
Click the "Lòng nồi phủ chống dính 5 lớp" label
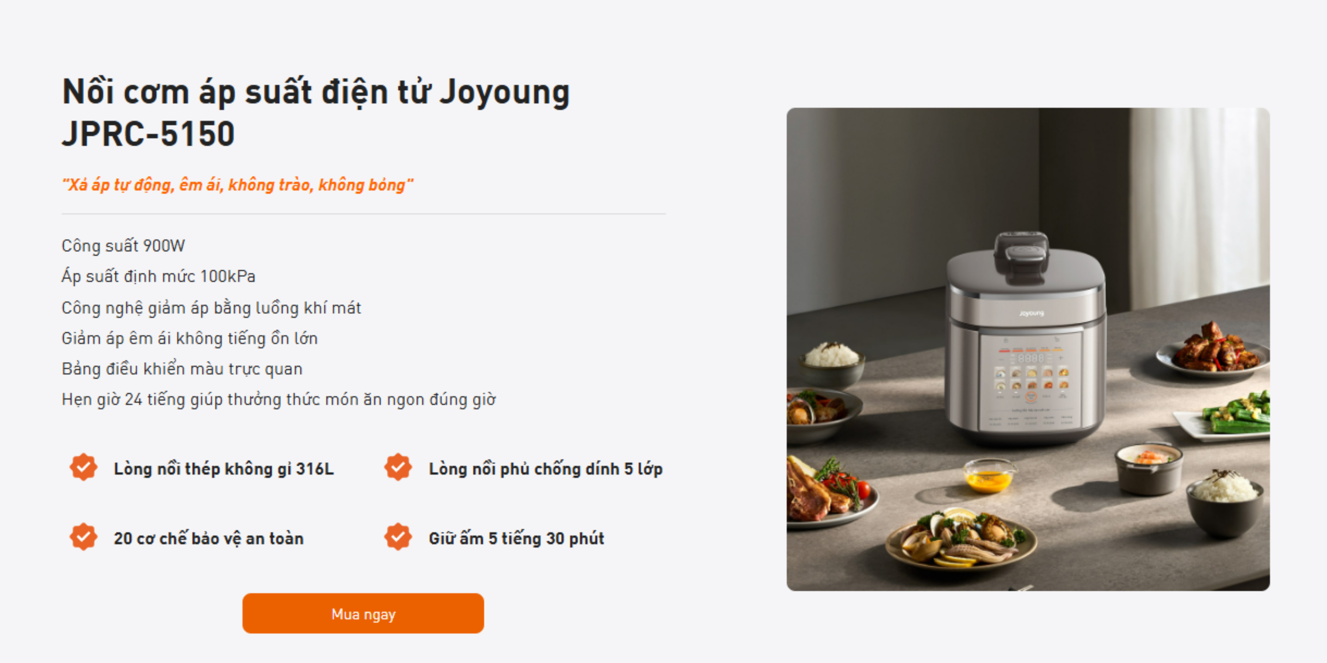(545, 469)
